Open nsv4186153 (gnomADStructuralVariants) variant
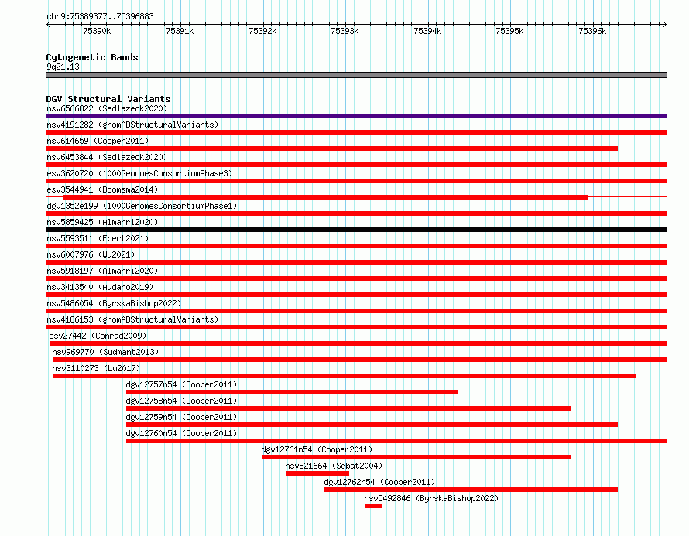 coord(132,319)
